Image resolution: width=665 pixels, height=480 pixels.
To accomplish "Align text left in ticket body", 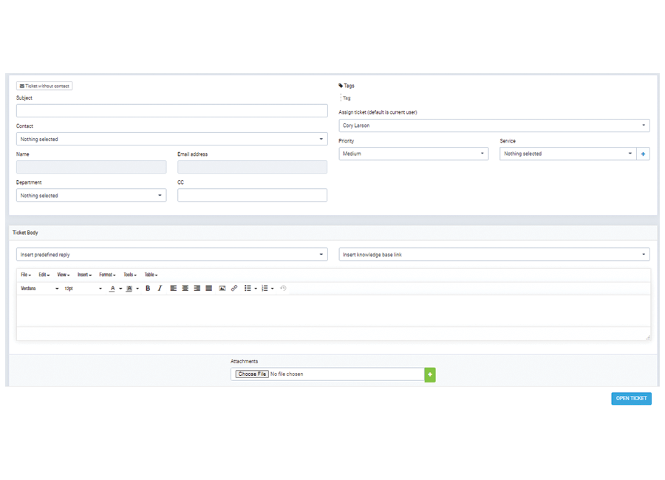I will click(x=174, y=289).
